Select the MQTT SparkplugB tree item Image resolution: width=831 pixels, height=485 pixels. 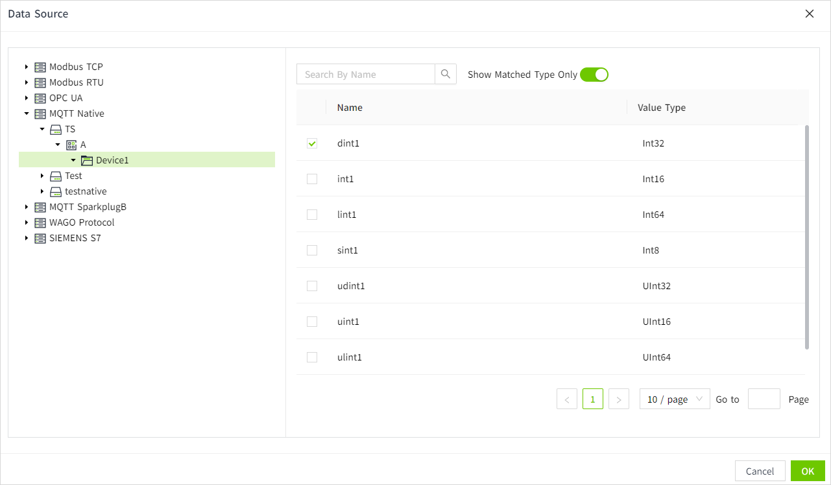pos(88,207)
